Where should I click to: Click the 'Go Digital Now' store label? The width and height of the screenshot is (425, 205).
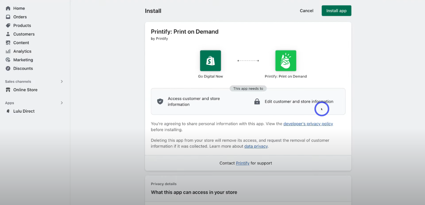coord(210,77)
